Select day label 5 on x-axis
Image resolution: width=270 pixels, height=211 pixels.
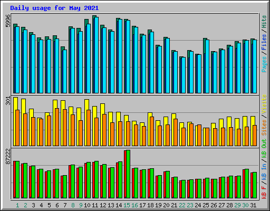click(x=49, y=205)
